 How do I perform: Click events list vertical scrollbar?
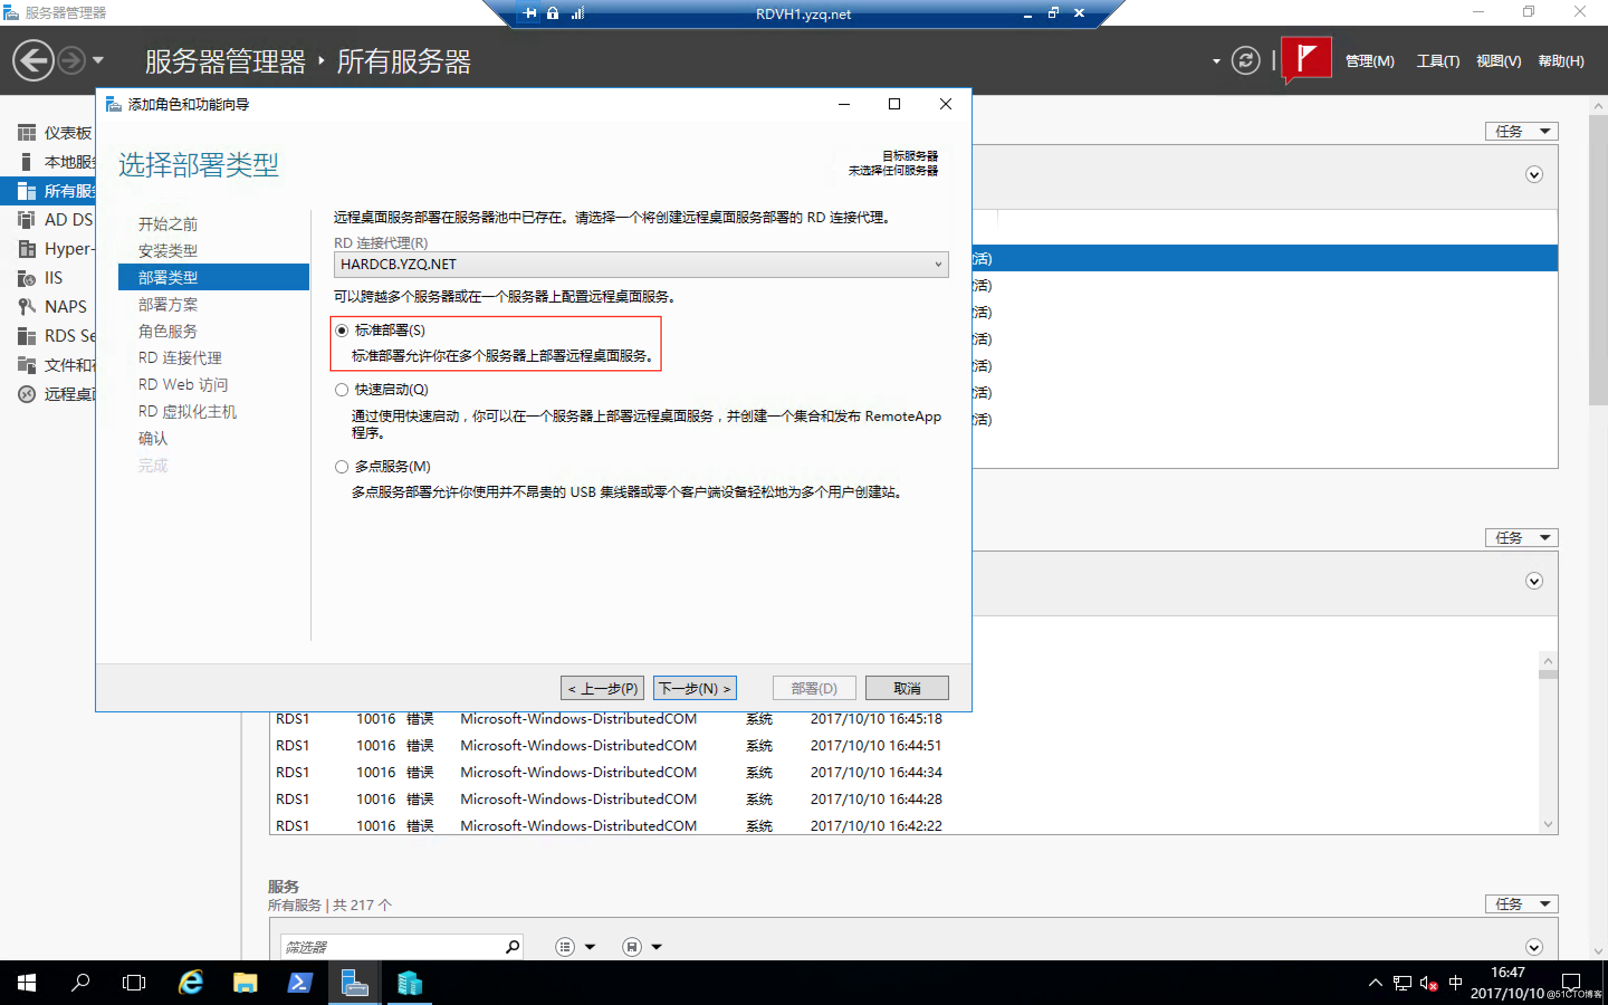(x=1548, y=743)
